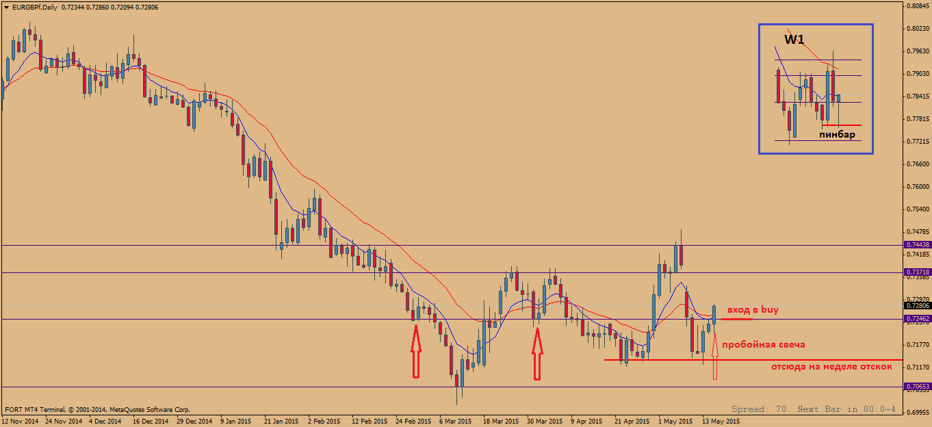The image size is (932, 427).
Task: Click the 1 May 2015 date label
Action: (675, 422)
